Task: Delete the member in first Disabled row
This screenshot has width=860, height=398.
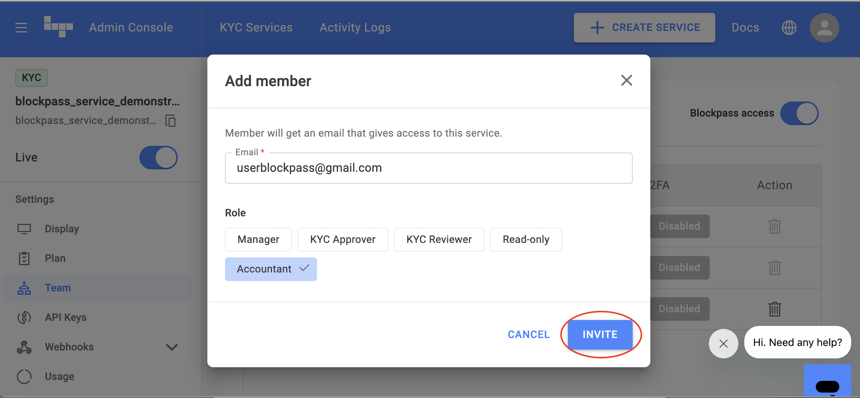Action: coord(774,226)
